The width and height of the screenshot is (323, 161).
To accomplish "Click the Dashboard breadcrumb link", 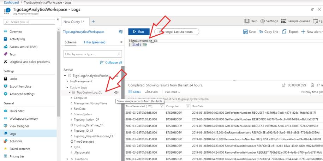I will point(11,2).
